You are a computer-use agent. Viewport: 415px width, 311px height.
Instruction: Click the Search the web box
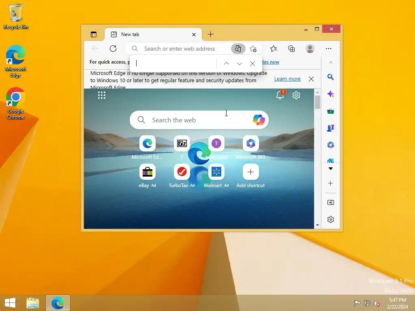pos(199,120)
